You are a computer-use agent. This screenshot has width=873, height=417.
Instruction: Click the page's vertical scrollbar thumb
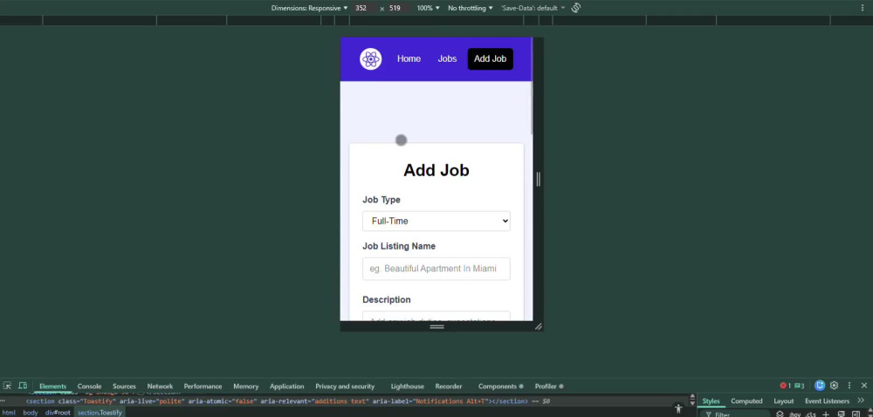click(532, 86)
